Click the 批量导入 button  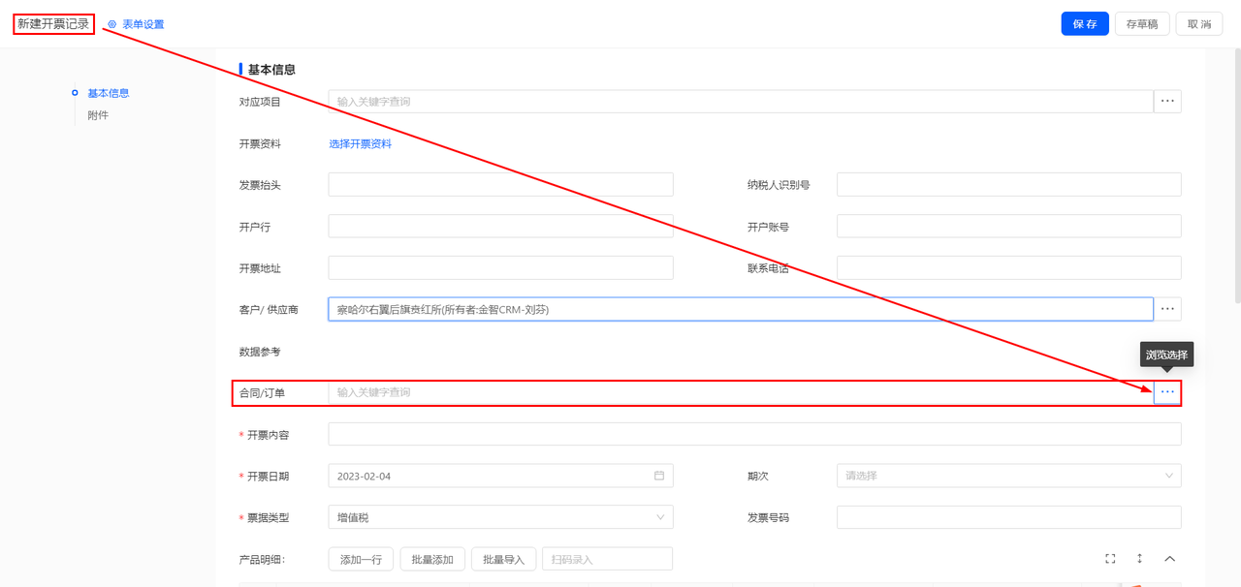[x=503, y=560]
